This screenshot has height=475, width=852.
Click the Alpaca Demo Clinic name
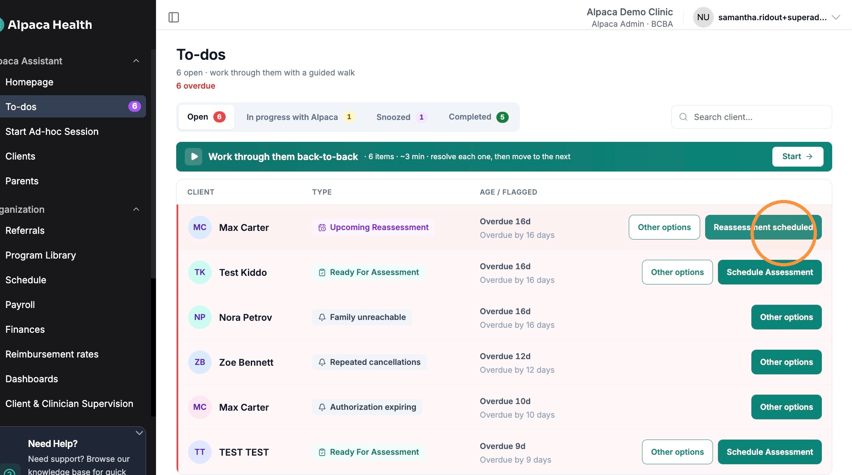630,12
